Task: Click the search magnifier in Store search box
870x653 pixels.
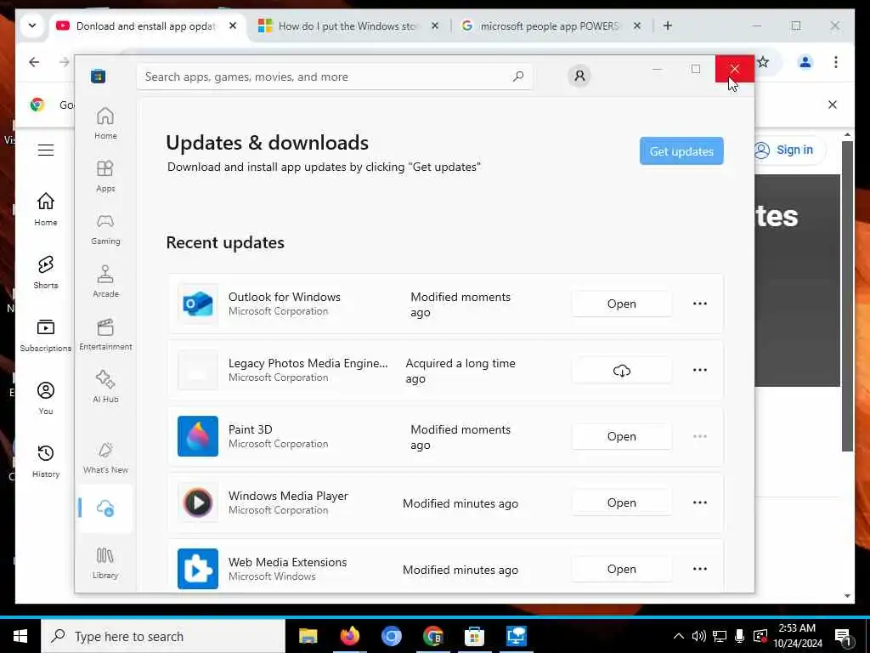Action: point(517,77)
